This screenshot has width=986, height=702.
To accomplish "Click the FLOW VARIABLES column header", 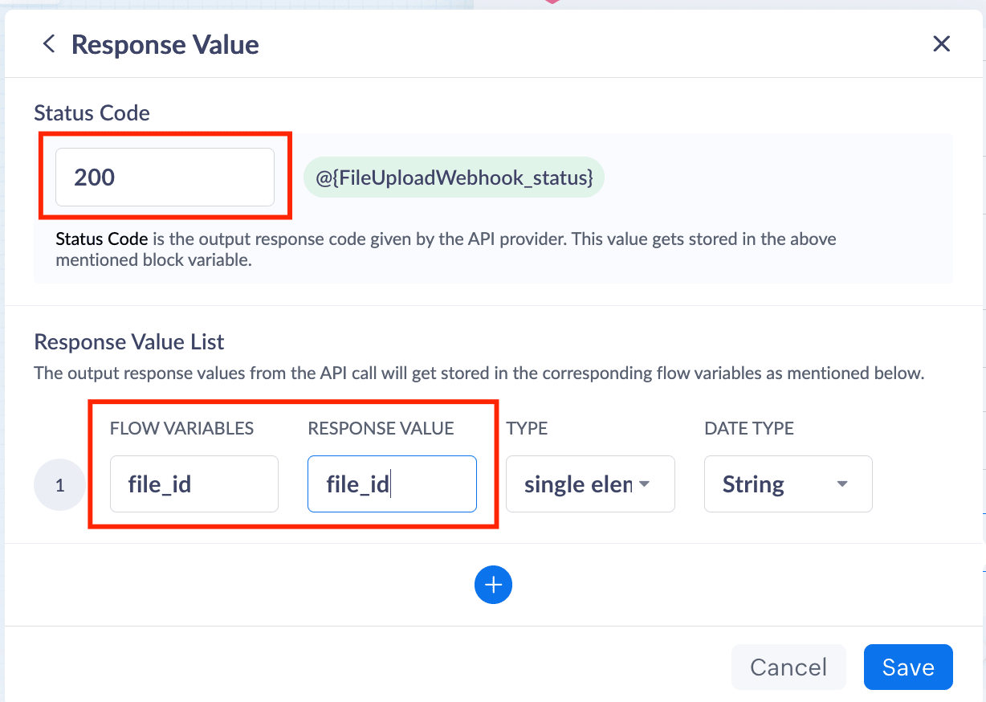I will click(181, 428).
